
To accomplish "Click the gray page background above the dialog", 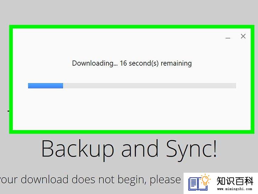I will coord(129,12).
